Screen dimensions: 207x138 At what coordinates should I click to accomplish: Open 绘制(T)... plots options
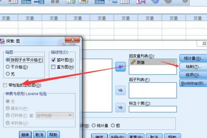[194, 67]
